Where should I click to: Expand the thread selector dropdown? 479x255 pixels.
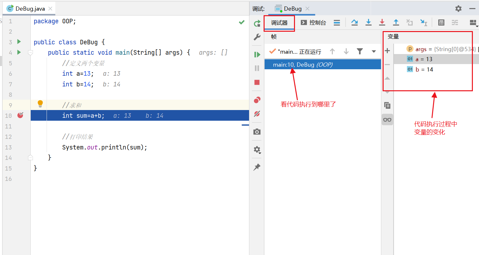374,51
